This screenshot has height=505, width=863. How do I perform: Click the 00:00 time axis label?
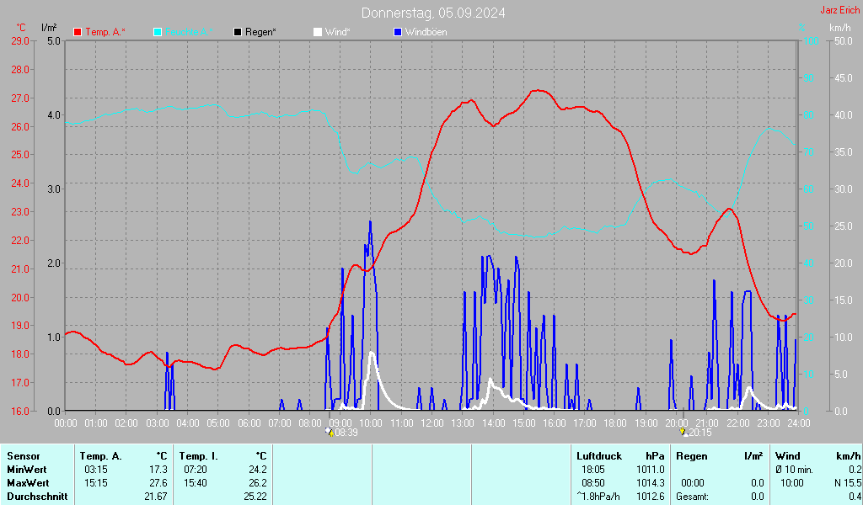click(66, 423)
